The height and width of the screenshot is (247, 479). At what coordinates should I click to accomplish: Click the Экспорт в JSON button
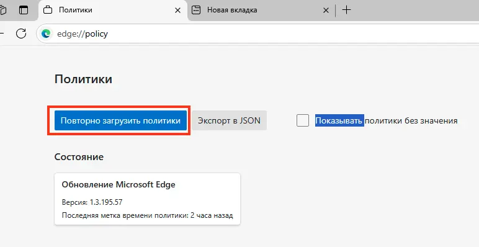tap(229, 120)
